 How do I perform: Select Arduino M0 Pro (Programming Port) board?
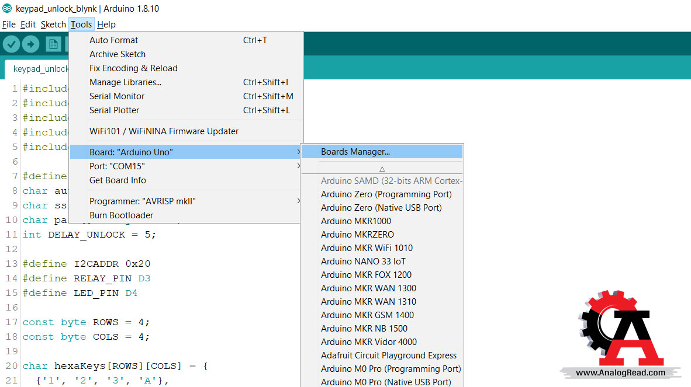382,368
